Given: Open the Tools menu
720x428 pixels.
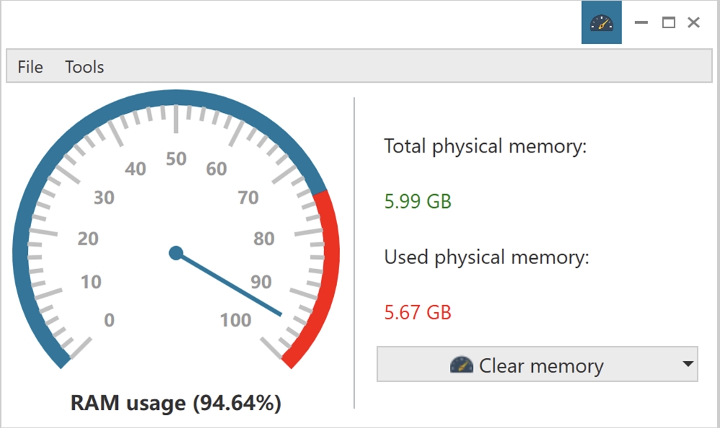Looking at the screenshot, I should pyautogui.click(x=84, y=67).
